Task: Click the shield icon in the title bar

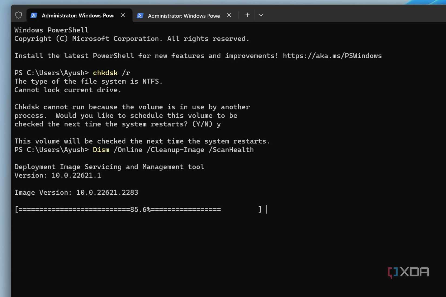Action: 18,15
